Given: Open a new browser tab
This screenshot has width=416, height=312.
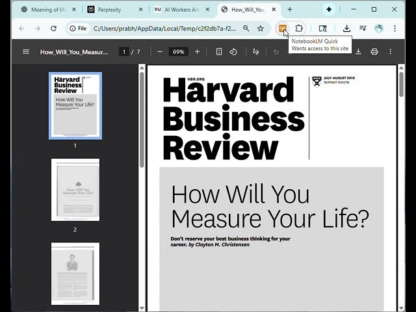Looking at the screenshot, I should [290, 10].
